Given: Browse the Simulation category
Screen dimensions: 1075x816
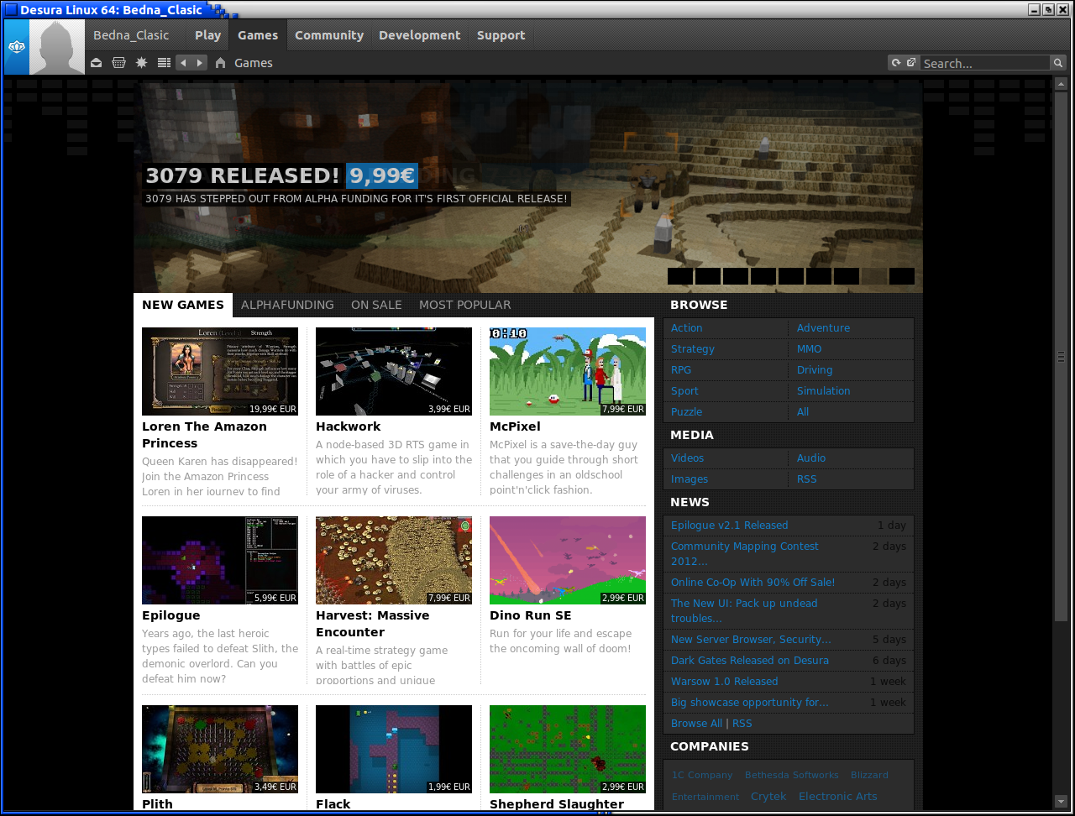Looking at the screenshot, I should (x=824, y=391).
